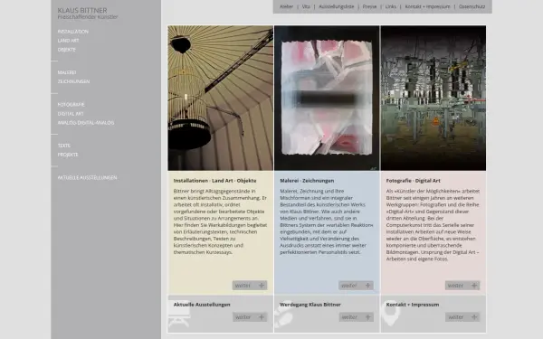This screenshot has height=339, width=543.
Task: Click the Werdegang Klaus Bittner card heading
Action: pyautogui.click(x=310, y=305)
